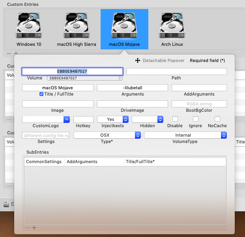Click the Hotkey input field
Viewport: 245px width, 237px height.
click(x=83, y=120)
